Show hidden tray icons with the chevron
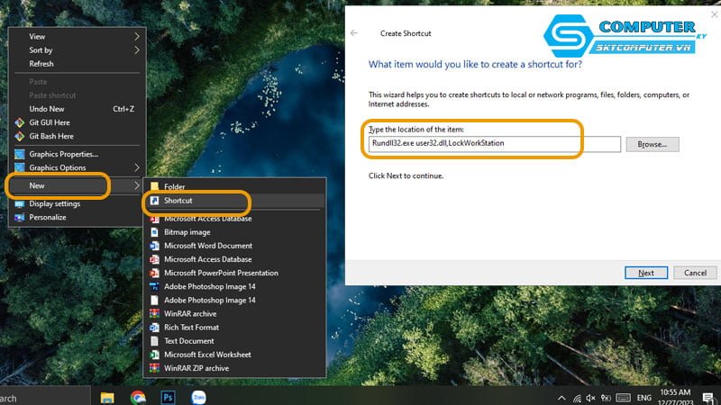Screen dimensions: 721x405 (x=561, y=397)
